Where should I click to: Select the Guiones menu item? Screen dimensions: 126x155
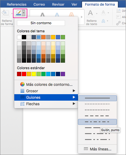coord(46,97)
